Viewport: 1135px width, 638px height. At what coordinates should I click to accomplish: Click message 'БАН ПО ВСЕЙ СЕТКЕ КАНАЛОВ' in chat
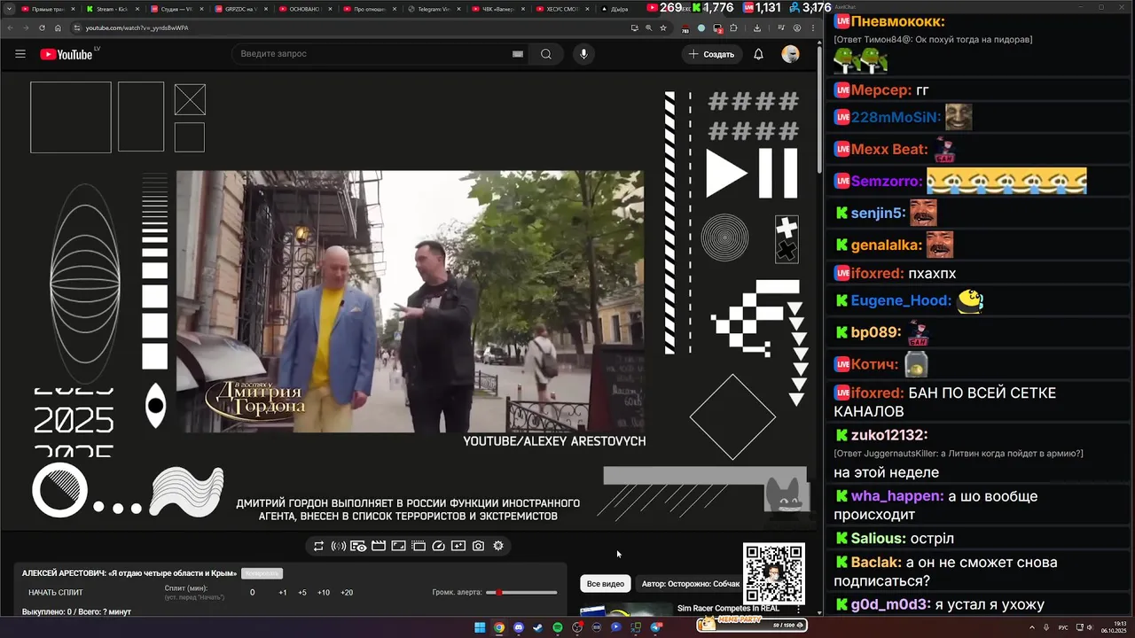pos(944,402)
